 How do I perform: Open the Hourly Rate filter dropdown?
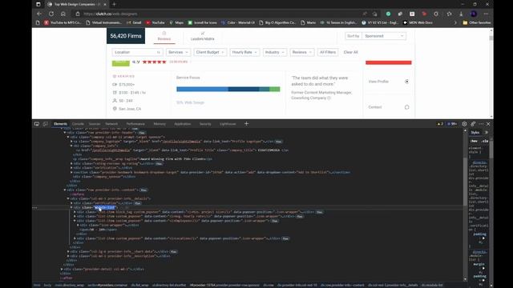(x=244, y=52)
